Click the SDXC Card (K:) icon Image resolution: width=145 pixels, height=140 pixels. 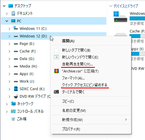(x=16, y=89)
